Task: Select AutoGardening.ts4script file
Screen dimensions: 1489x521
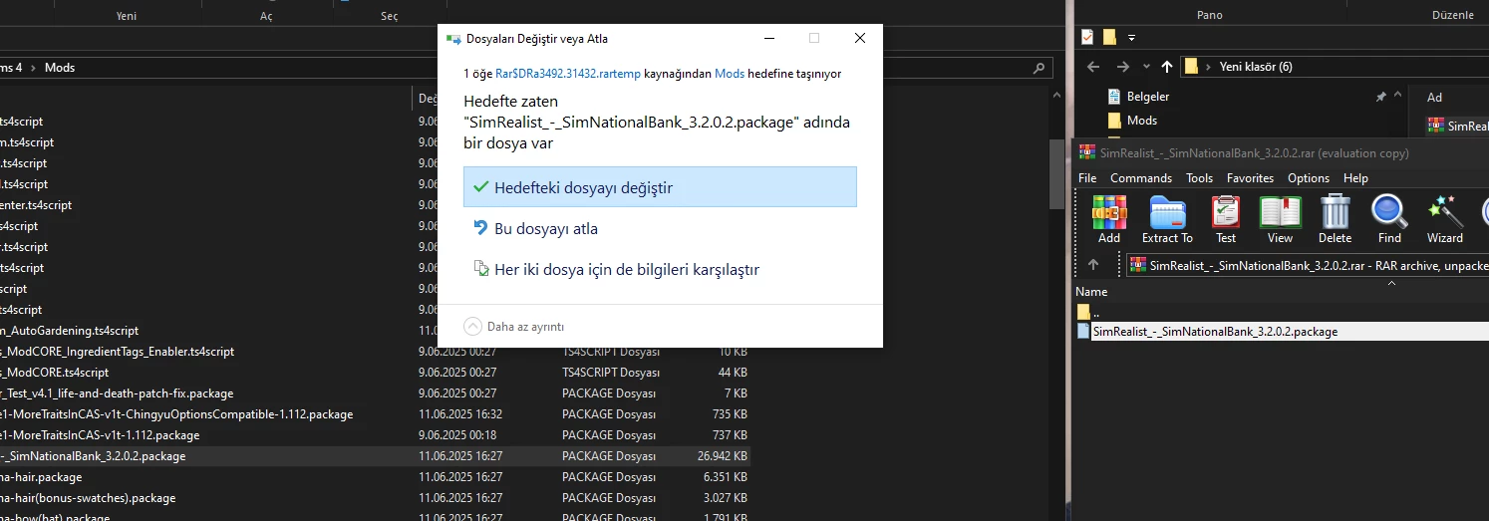Action: (69, 331)
